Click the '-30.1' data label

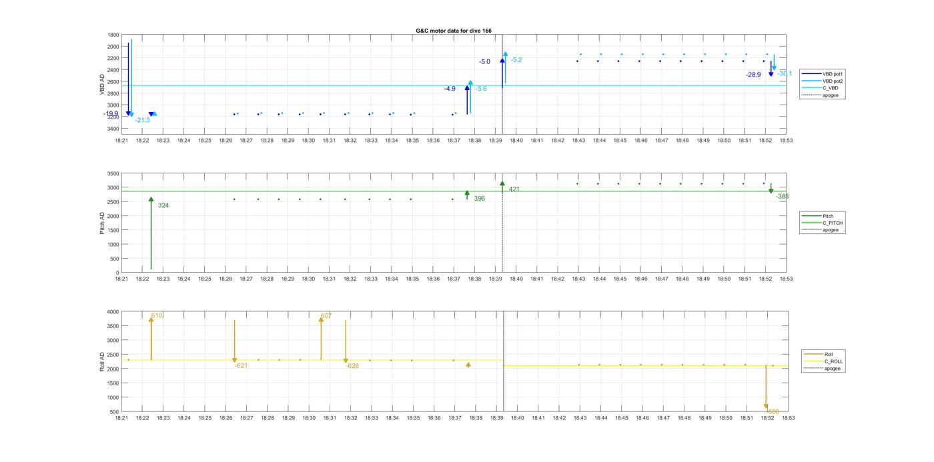click(x=785, y=73)
